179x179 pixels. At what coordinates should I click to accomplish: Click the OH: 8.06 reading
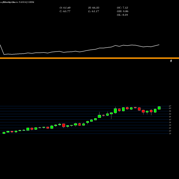pyautogui.click(x=122, y=11)
